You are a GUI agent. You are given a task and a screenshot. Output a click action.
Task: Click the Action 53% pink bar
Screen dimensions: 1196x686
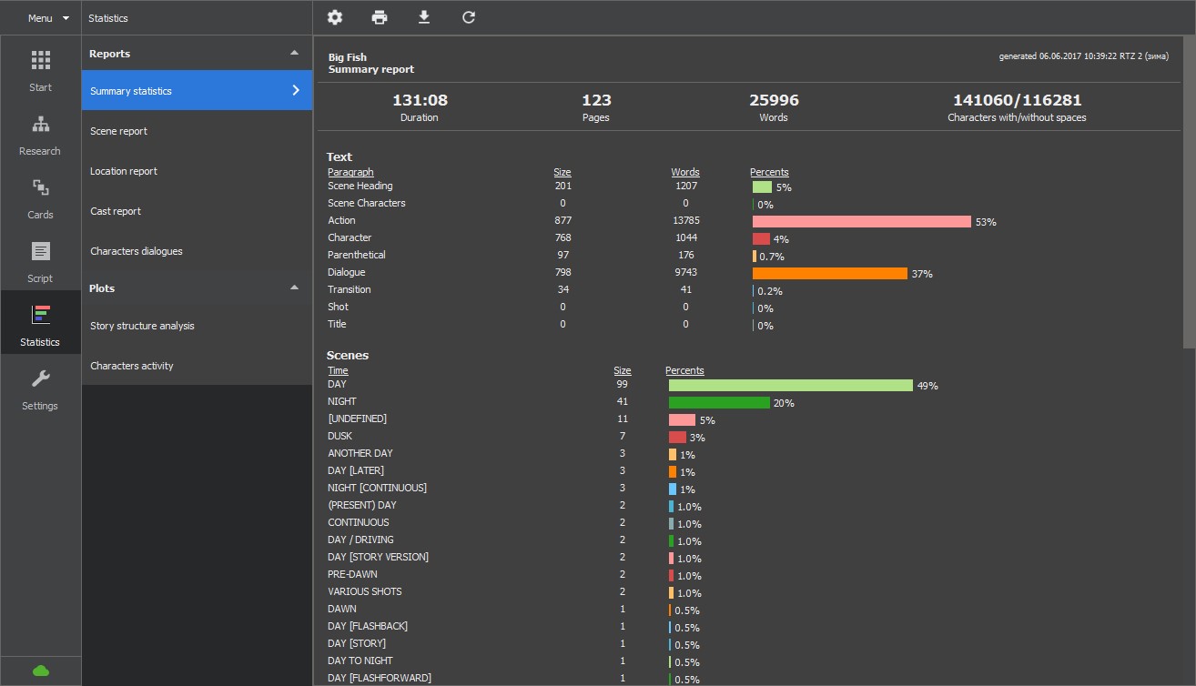tap(862, 221)
